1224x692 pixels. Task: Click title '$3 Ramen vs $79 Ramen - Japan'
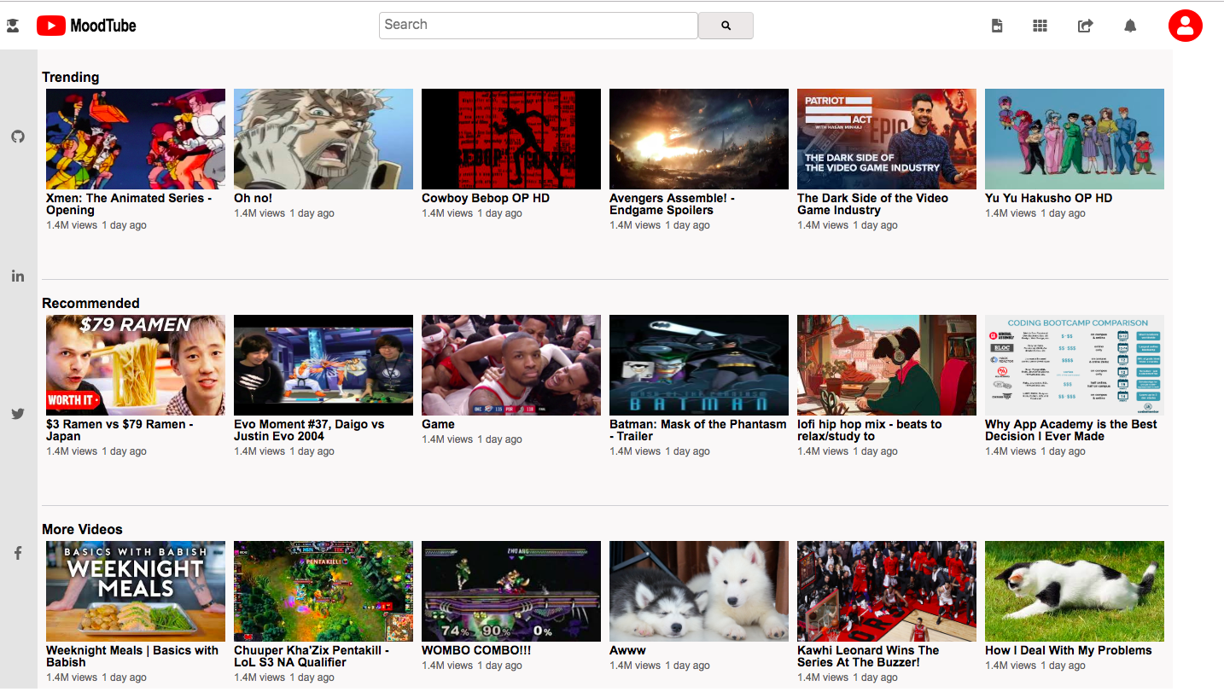(x=120, y=430)
